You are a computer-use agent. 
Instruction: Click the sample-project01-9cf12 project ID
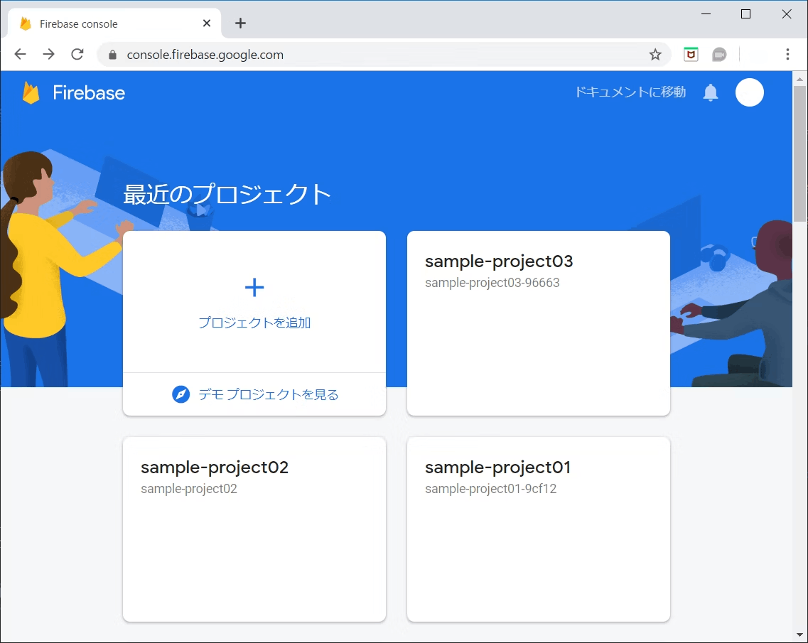click(490, 489)
